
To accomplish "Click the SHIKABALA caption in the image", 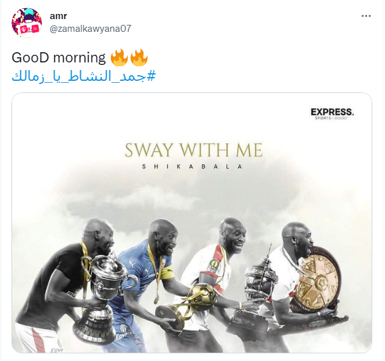I will coord(192,167).
